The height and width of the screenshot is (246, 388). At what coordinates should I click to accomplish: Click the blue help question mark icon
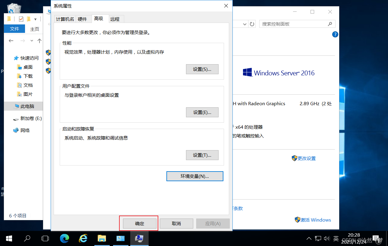335,34
